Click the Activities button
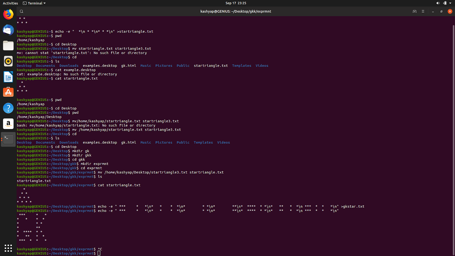Screen dimensions: 455x256 10,3
